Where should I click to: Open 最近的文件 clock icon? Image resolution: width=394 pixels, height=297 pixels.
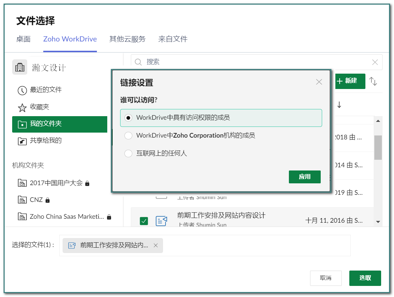click(x=22, y=90)
